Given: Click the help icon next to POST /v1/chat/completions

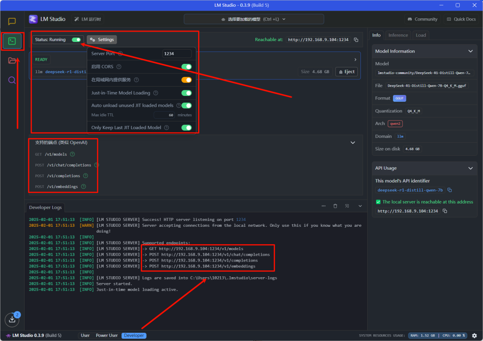Looking at the screenshot, I should (x=97, y=165).
